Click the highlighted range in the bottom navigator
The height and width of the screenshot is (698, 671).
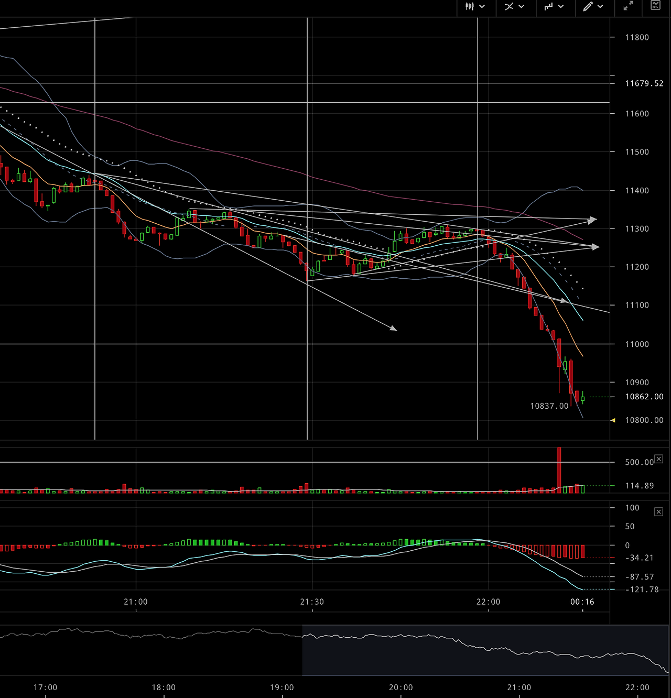click(485, 650)
